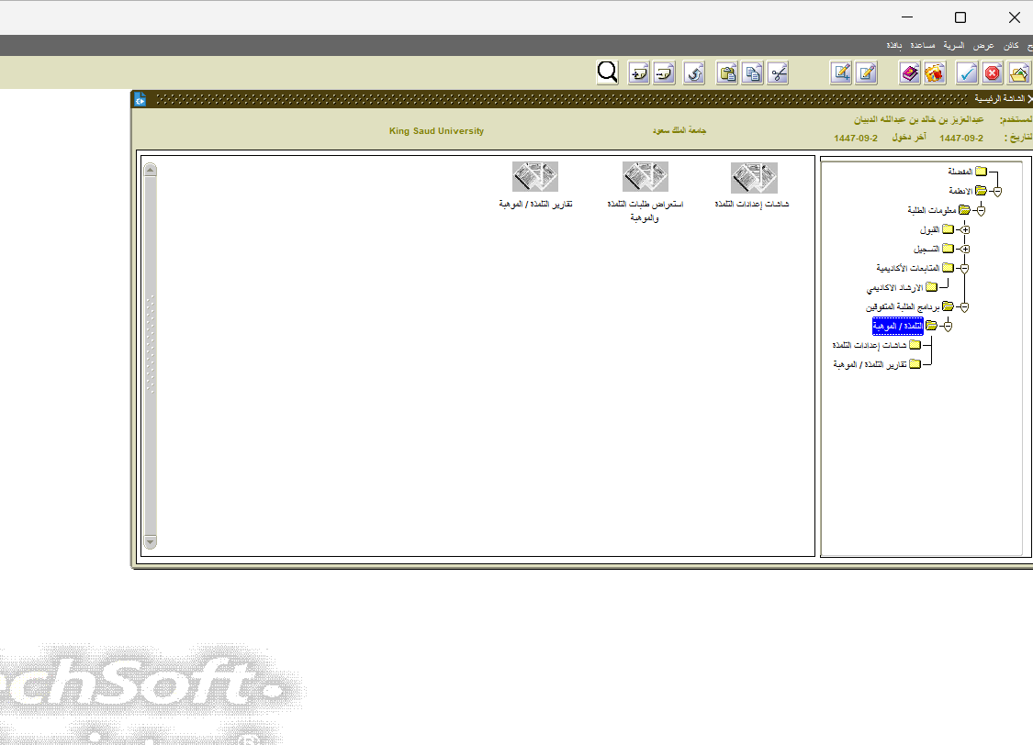1033x745 pixels.
Task: Click the blue checkmark save icon
Action: coord(967,73)
